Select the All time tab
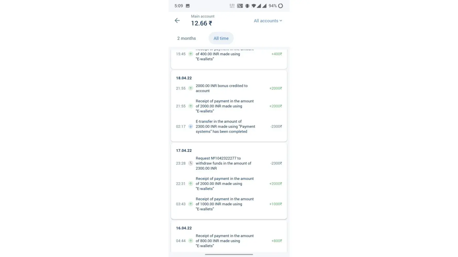The height and width of the screenshot is (257, 458). point(221,38)
